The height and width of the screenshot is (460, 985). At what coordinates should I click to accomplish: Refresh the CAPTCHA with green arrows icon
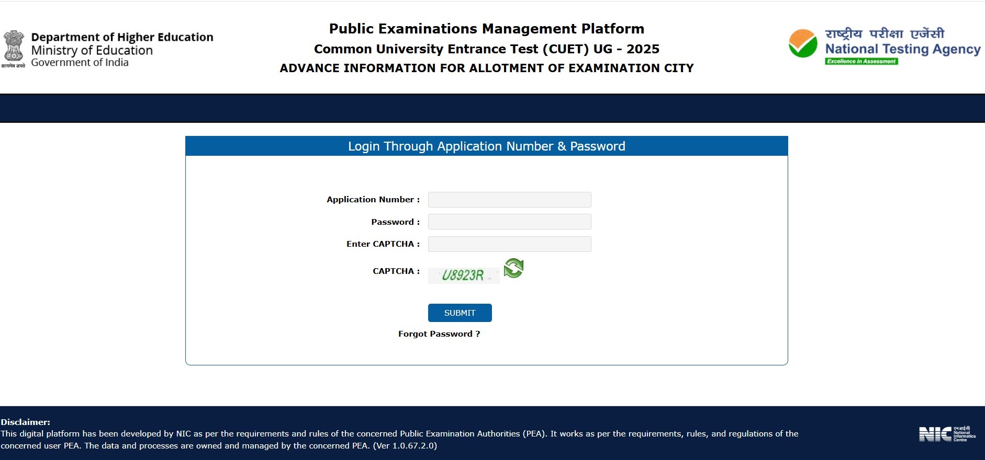pos(513,268)
